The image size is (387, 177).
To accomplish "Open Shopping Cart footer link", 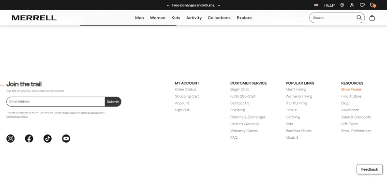I will tap(187, 96).
